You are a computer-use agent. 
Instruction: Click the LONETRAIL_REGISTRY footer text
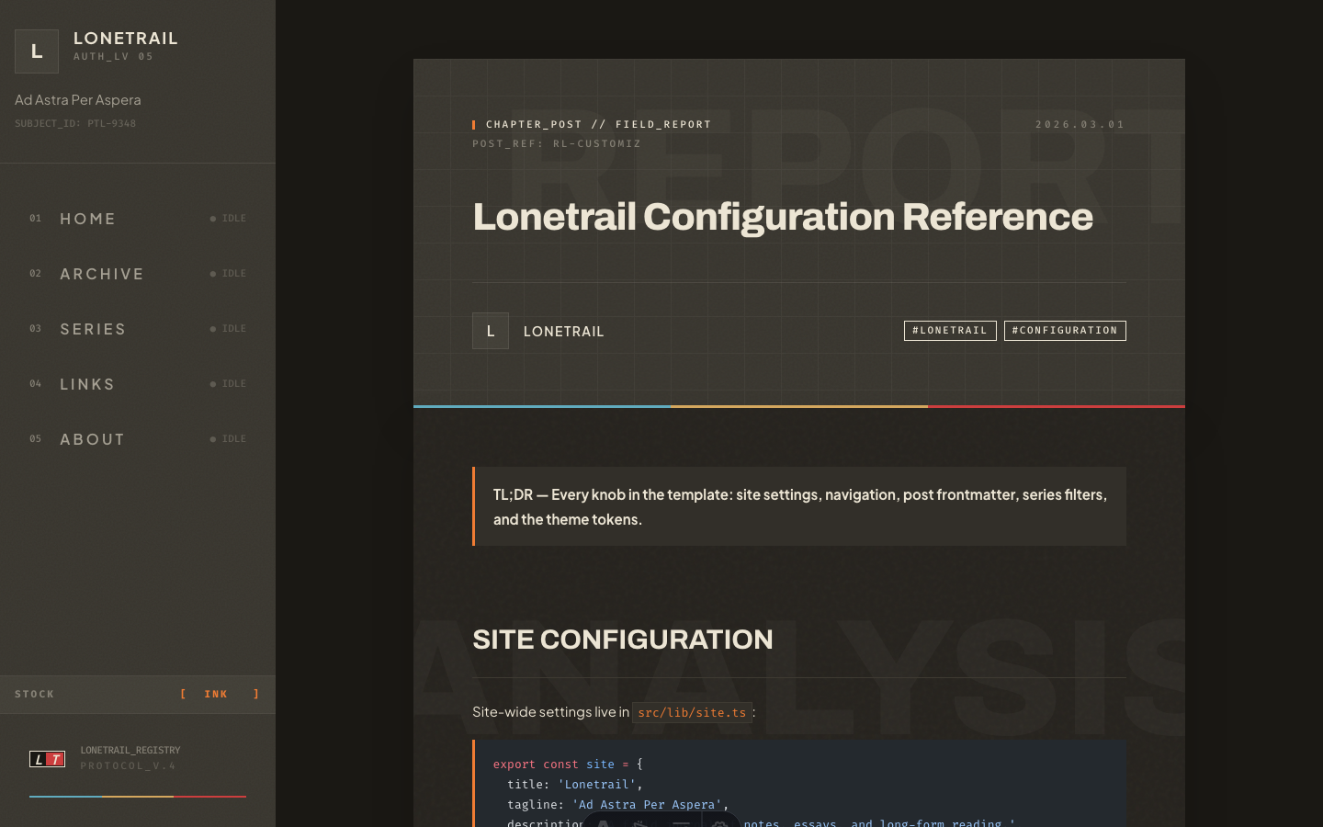(130, 751)
